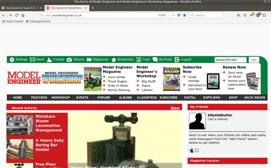The image size is (271, 168).
Task: Toggle the browser sidebar icon
Action: pyautogui.click(x=264, y=15)
